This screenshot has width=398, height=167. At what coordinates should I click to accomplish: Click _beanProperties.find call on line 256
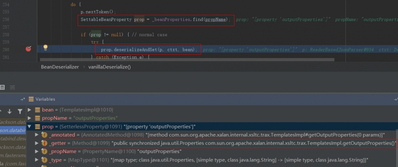point(177,19)
